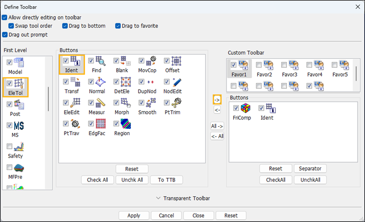This screenshot has width=365, height=222.
Task: Select the Morph tool icon
Action: click(125, 103)
